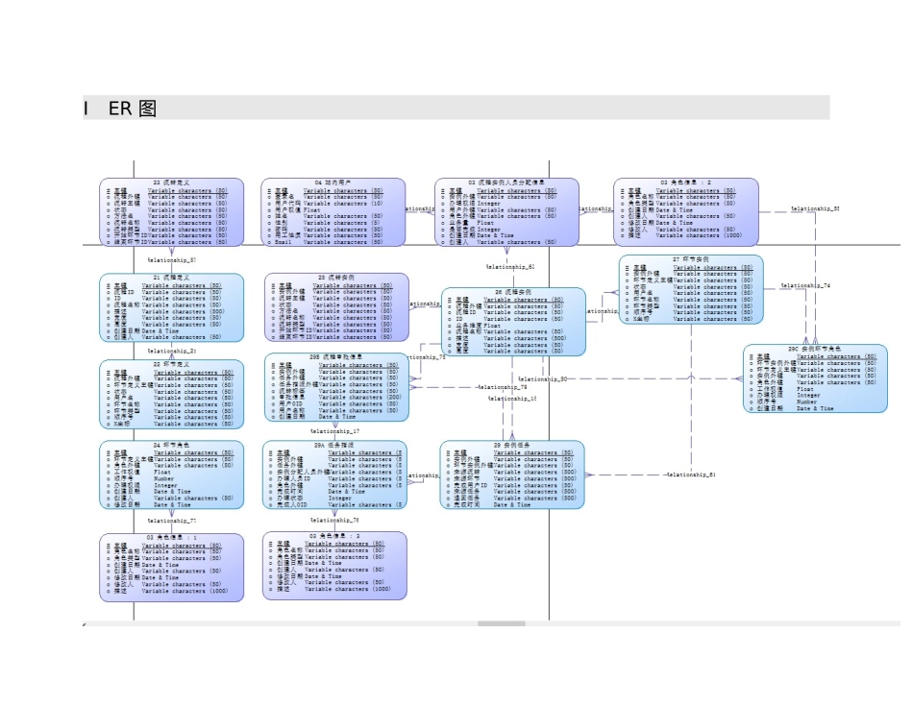Click entity 03 角色信息 : 1
913x706 pixels.
coord(171,566)
